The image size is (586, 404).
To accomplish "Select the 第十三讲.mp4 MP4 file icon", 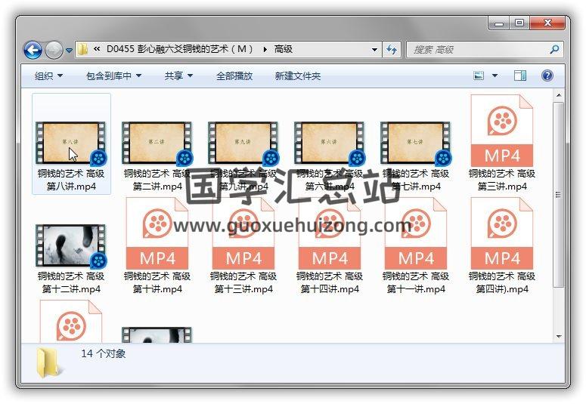I will tap(243, 233).
